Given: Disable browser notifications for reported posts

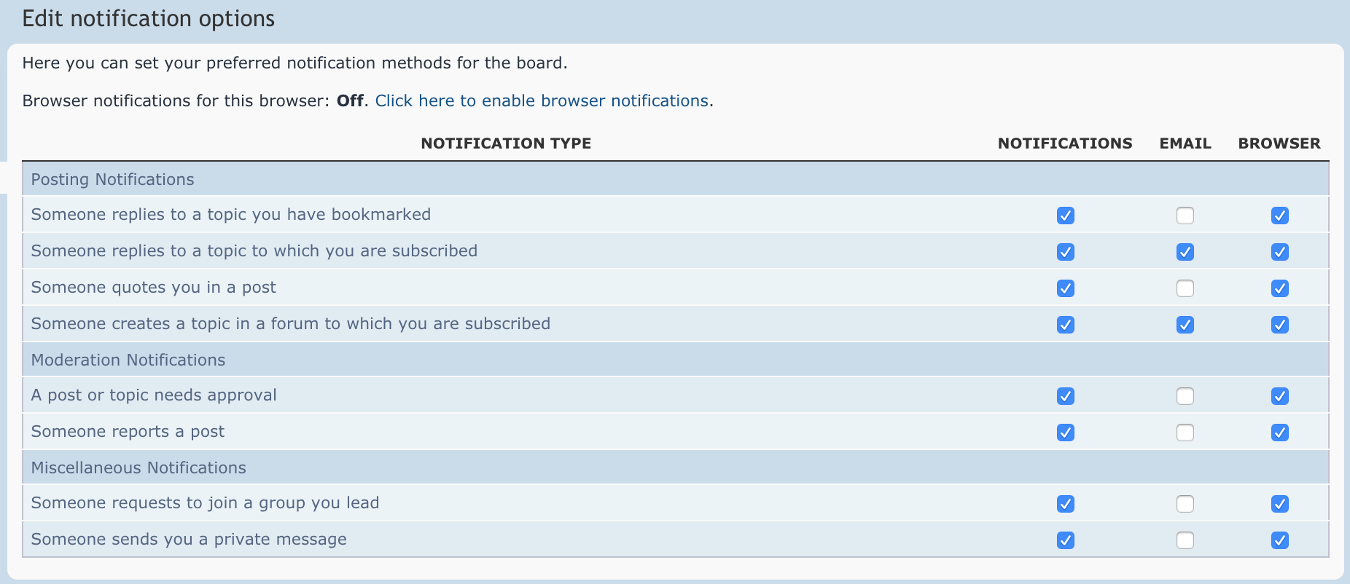Looking at the screenshot, I should (x=1280, y=432).
